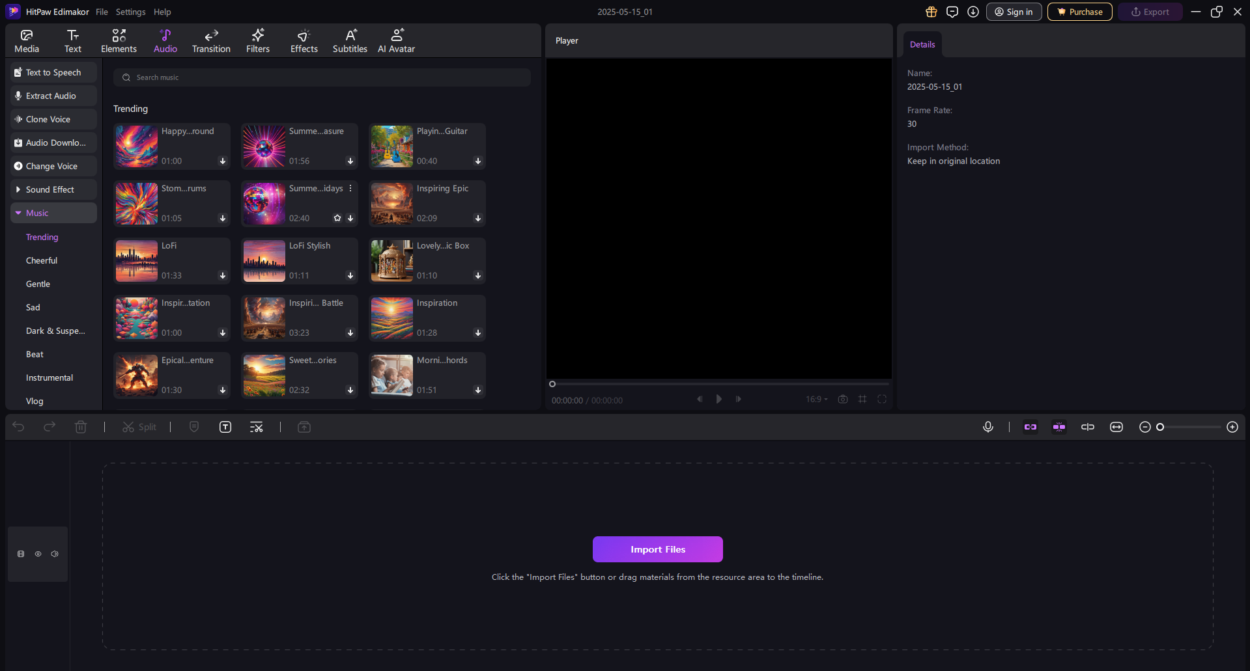Toggle fullscreen player preview
Screen dimensions: 1250x671
[882, 399]
